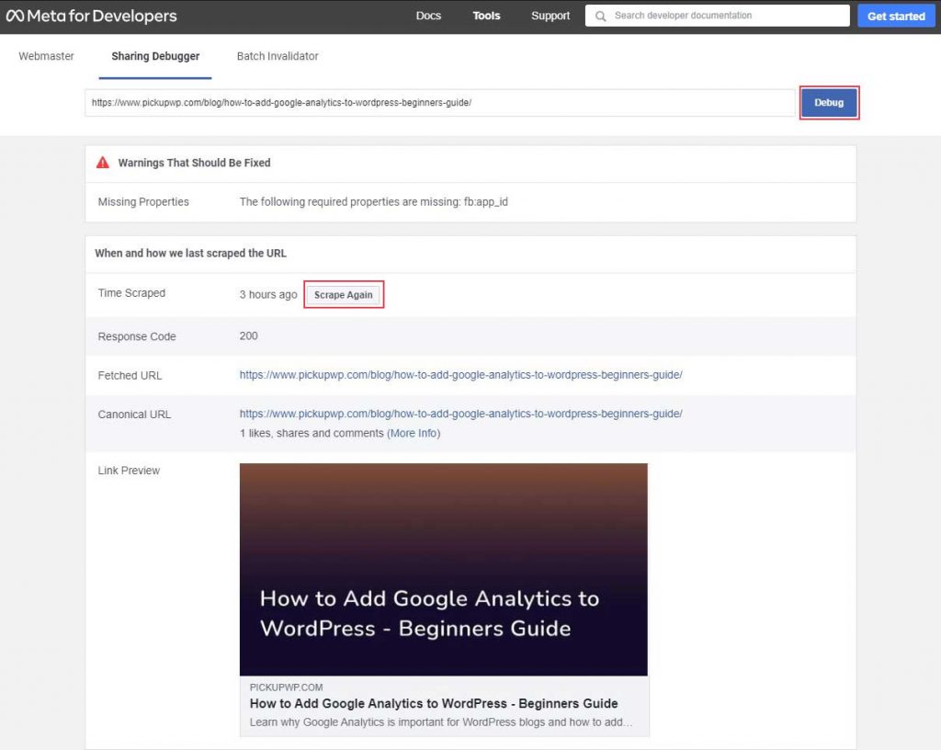The height and width of the screenshot is (750, 941).
Task: Click the URL input field above Debug
Action: click(441, 103)
